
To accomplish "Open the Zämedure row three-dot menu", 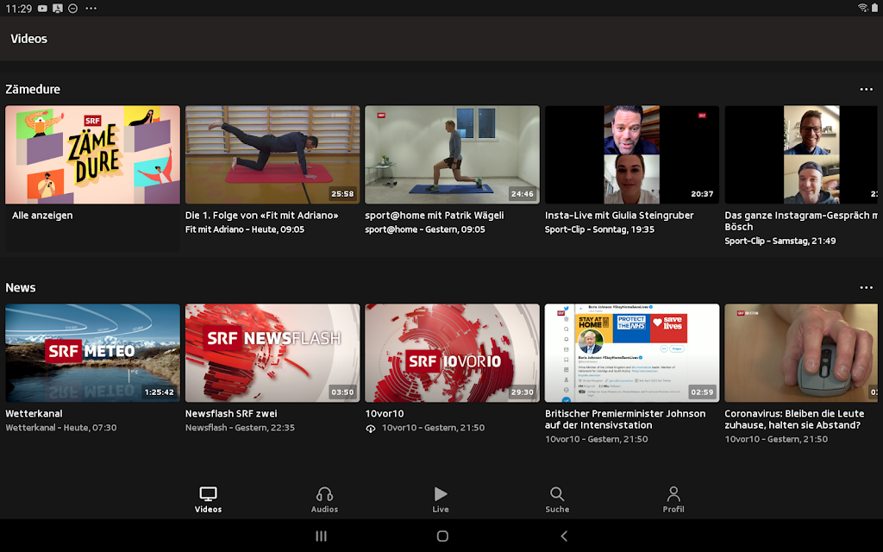I will [x=866, y=89].
